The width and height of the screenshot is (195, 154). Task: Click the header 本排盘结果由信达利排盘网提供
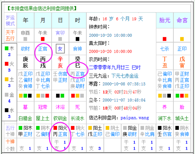pyautogui.click(x=42, y=8)
